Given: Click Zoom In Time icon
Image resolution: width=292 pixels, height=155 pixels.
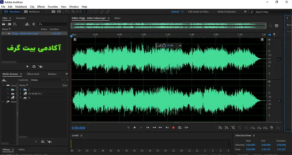Looking at the screenshot, I should 233,127.
